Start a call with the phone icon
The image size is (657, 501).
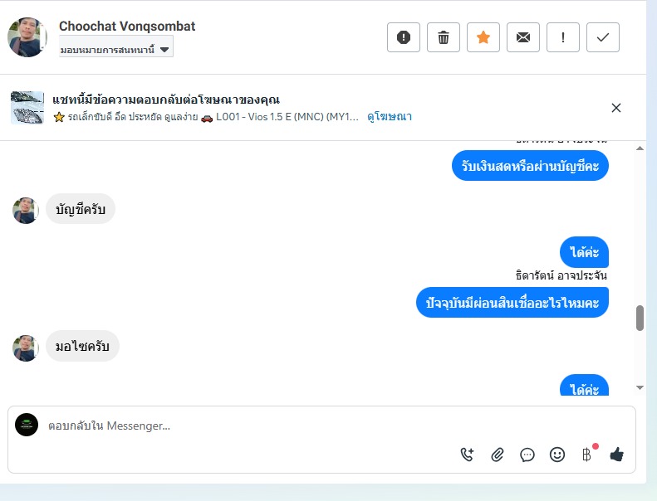point(467,454)
